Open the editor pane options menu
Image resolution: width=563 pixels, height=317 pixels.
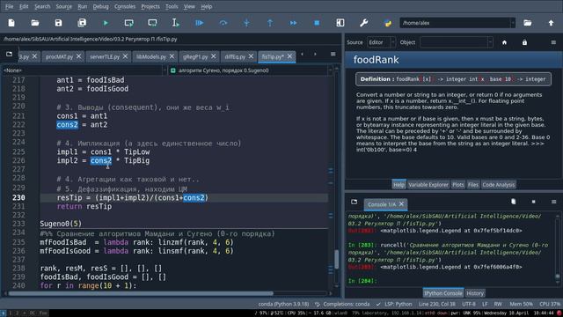pos(333,54)
